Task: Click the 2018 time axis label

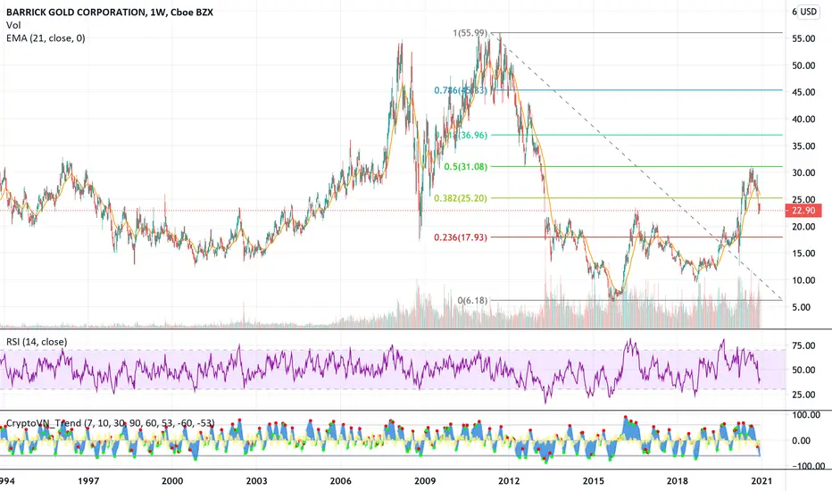Action: coord(677,481)
